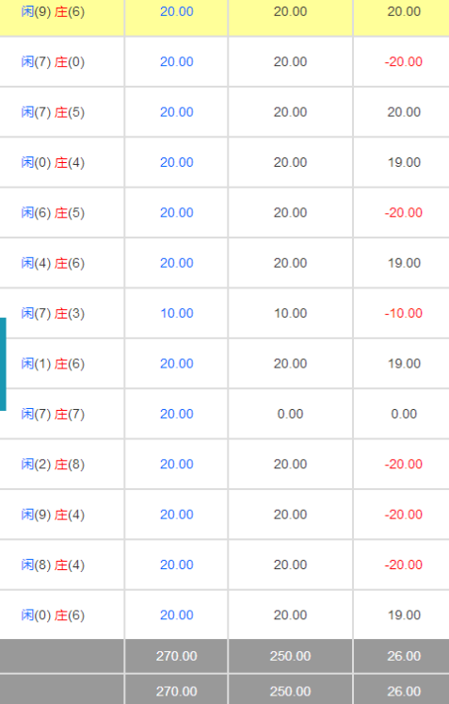Open the blue 10.00 bet amount link
Image resolution: width=449 pixels, height=704 pixels.
[x=177, y=313]
